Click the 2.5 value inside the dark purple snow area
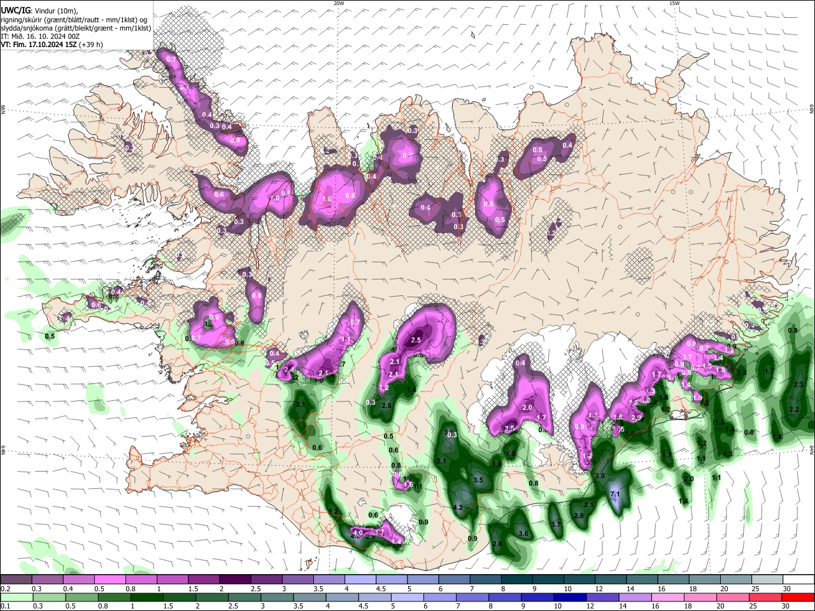 (416, 341)
